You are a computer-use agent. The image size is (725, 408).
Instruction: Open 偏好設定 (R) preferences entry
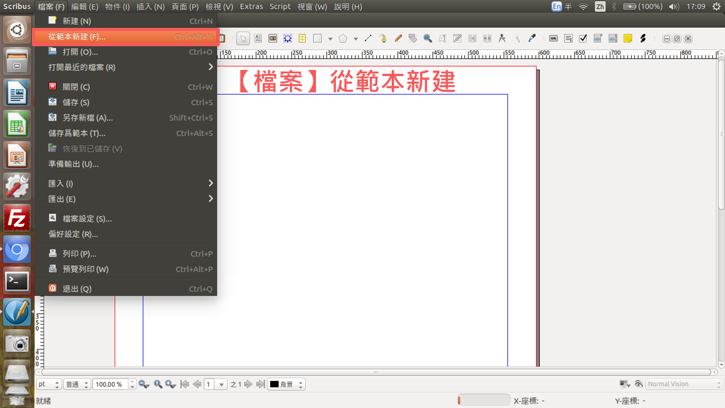pos(126,234)
